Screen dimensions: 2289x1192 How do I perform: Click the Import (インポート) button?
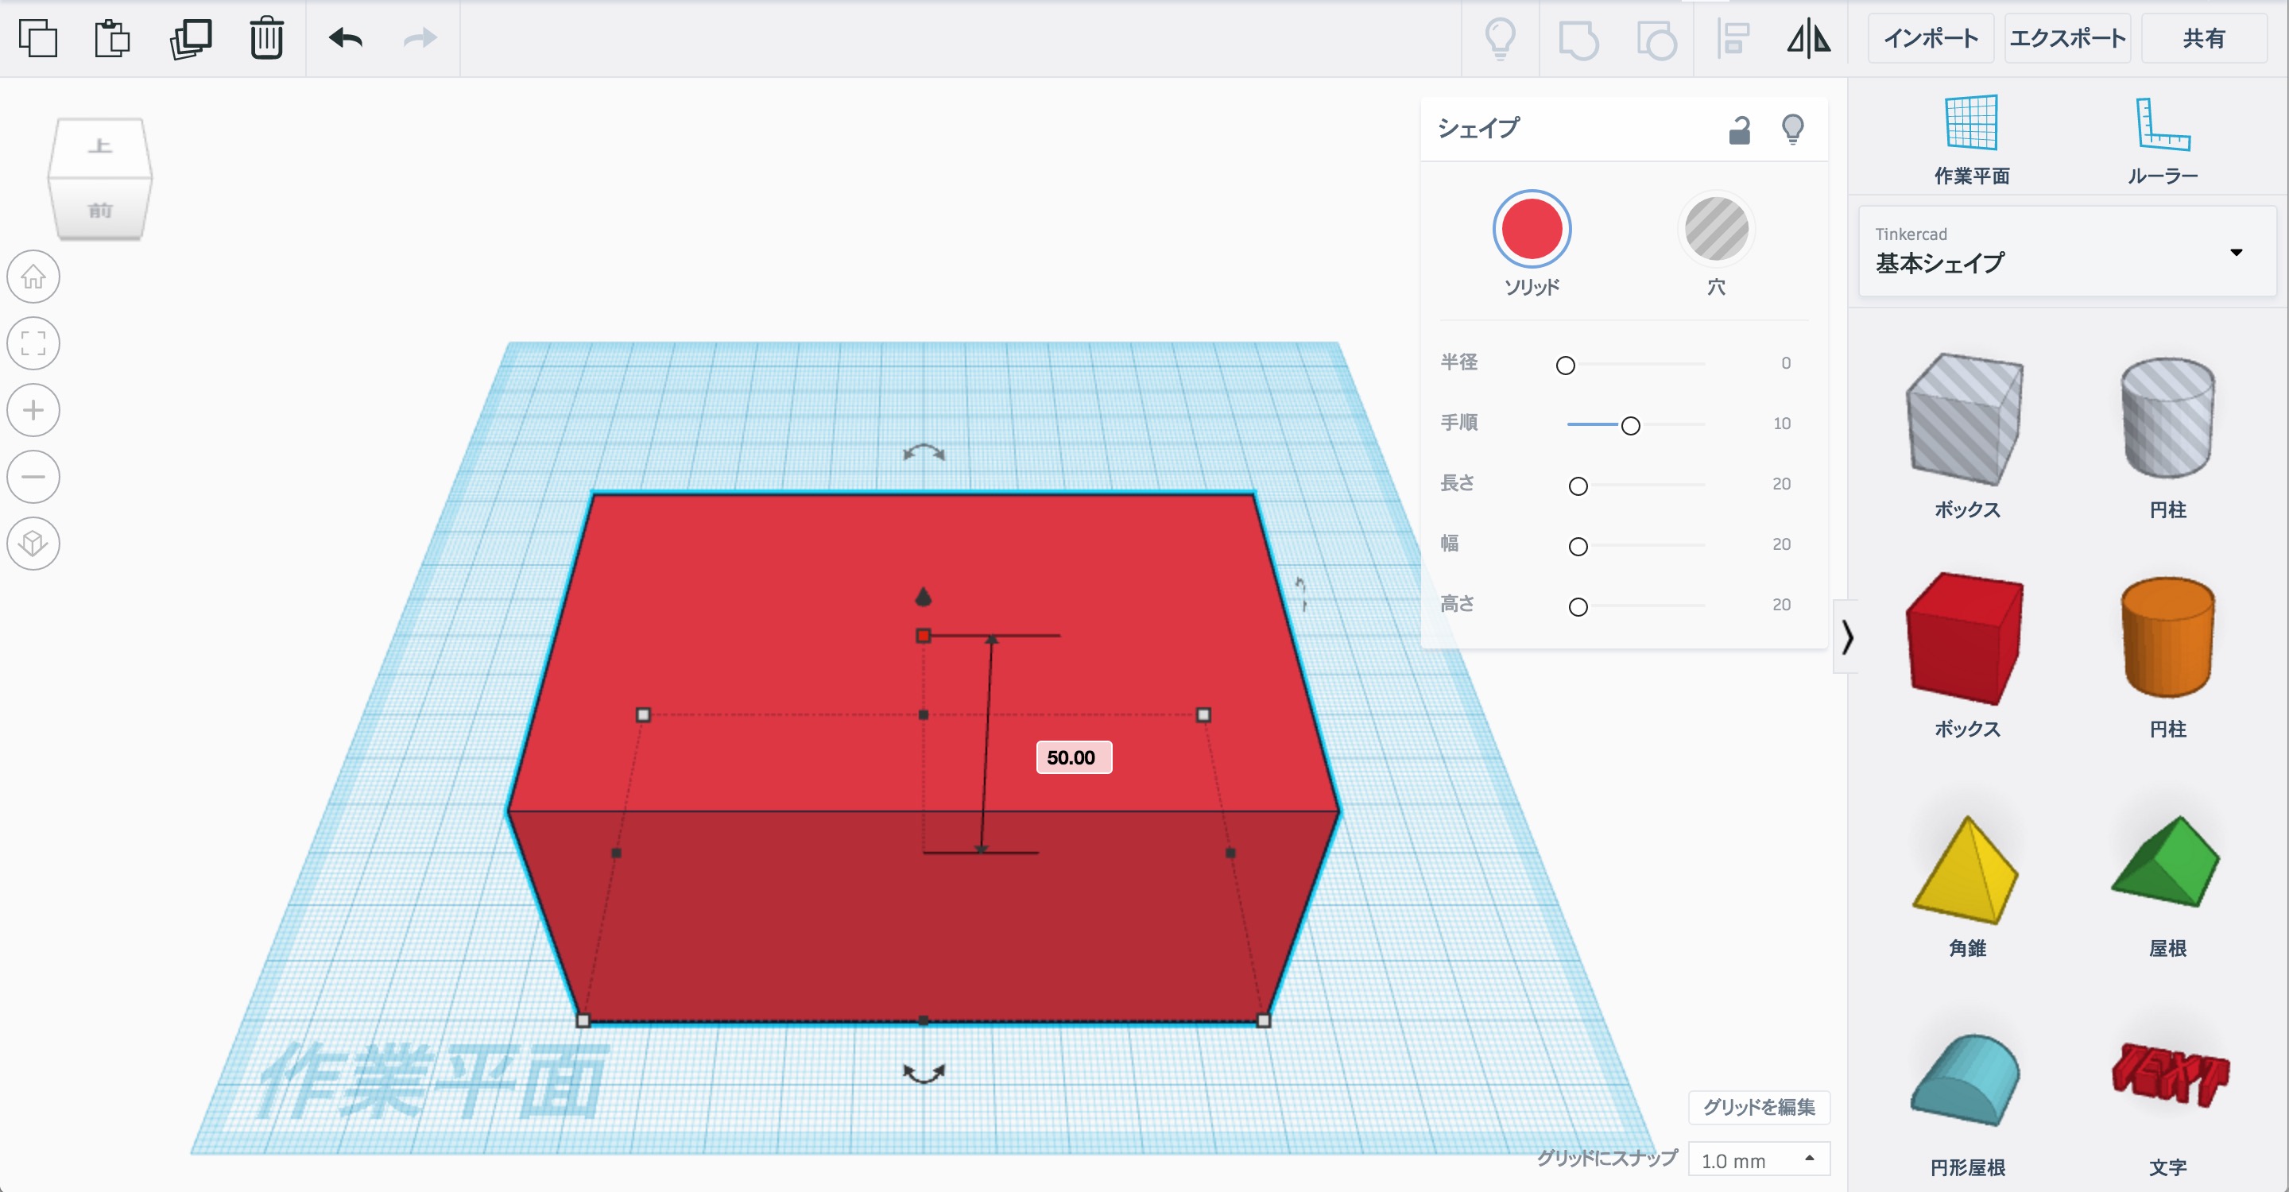point(1930,38)
